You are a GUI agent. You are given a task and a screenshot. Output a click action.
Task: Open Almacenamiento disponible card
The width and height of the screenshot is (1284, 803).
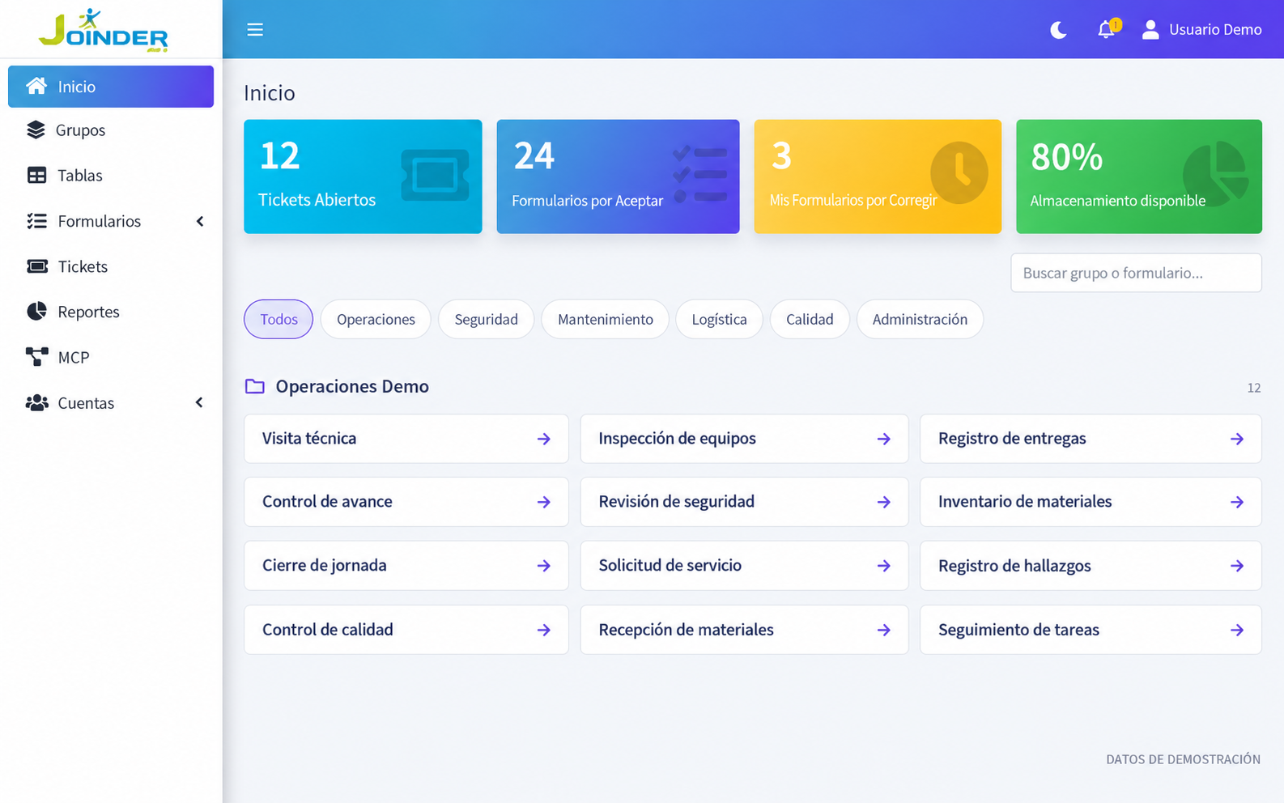[x=1139, y=176]
